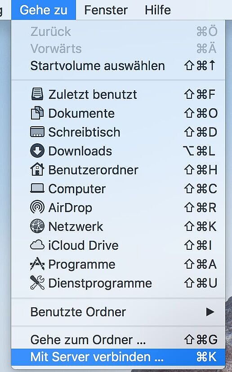Click the AirDrop radar icon
This screenshot has height=372, width=232.
[x=37, y=207]
